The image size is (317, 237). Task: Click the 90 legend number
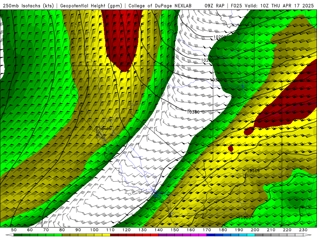tap(78, 230)
